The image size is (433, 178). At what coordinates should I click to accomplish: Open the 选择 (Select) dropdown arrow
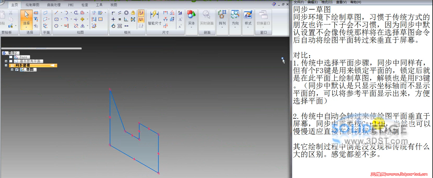point(26,27)
